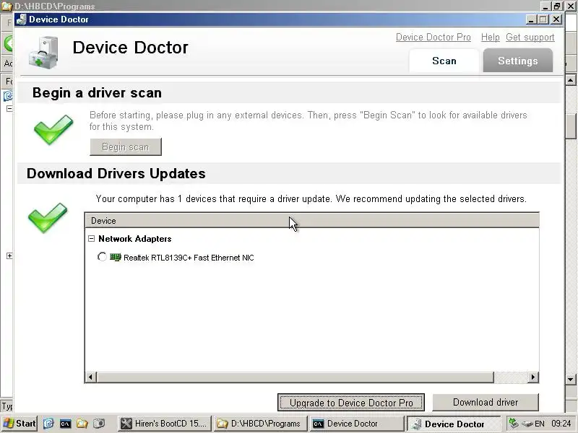Click Upgrade to Device Doctor Pro button
578x433 pixels.
(x=351, y=403)
